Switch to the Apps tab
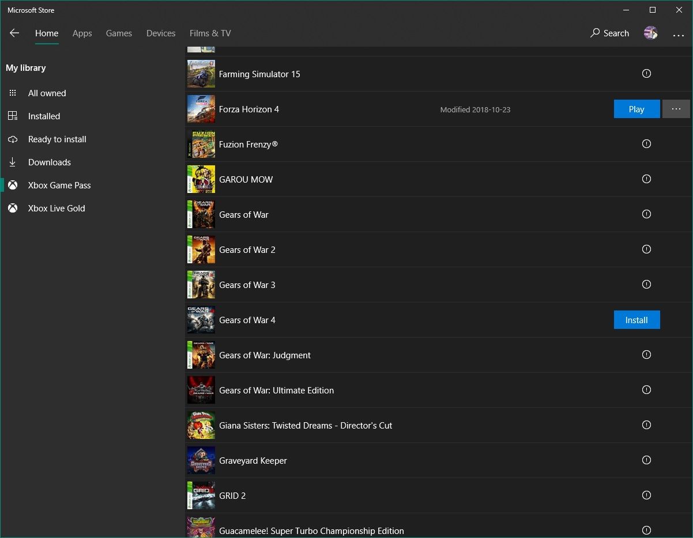The height and width of the screenshot is (538, 693). click(x=82, y=33)
